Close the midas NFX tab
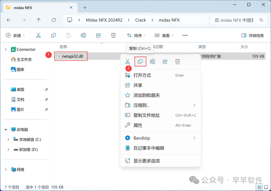271x191 pixels. 71,8
